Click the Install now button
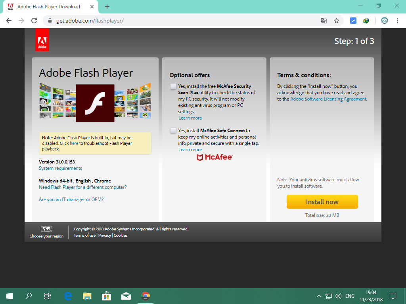Screen dimensions: 406x304 (x=322, y=201)
